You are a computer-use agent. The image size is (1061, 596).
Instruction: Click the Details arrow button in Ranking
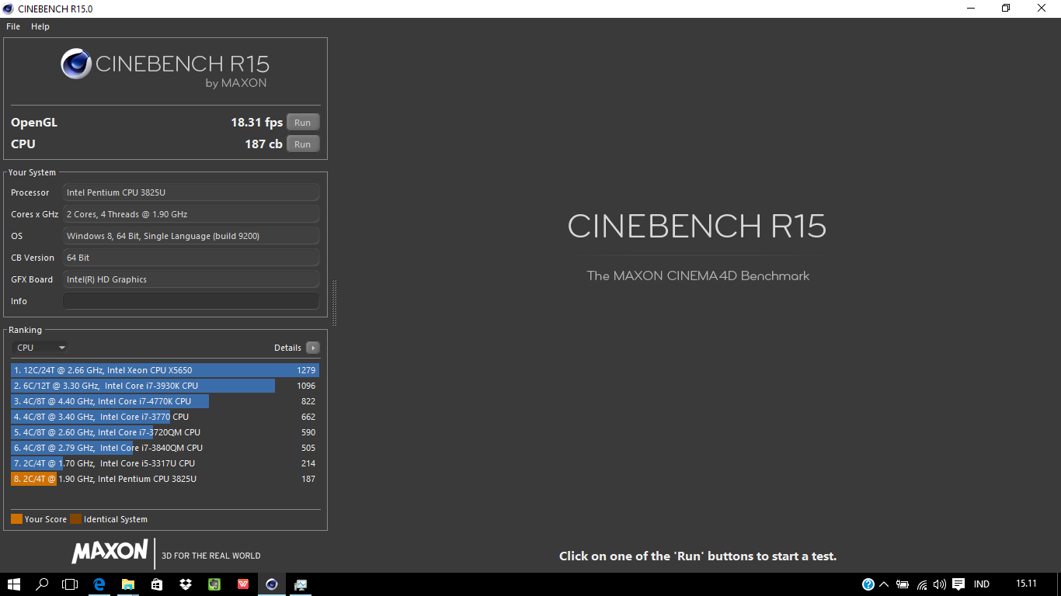[312, 348]
